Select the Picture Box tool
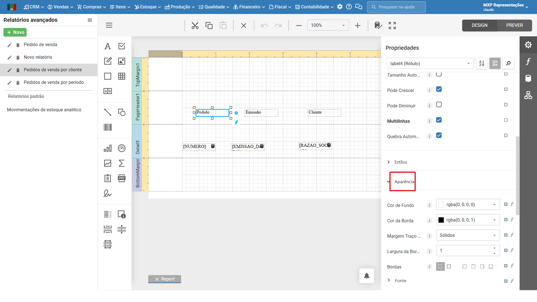 point(122,61)
